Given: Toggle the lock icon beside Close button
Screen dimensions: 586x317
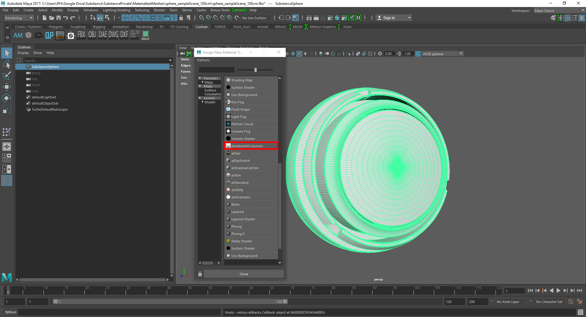Looking at the screenshot, I should (200, 274).
